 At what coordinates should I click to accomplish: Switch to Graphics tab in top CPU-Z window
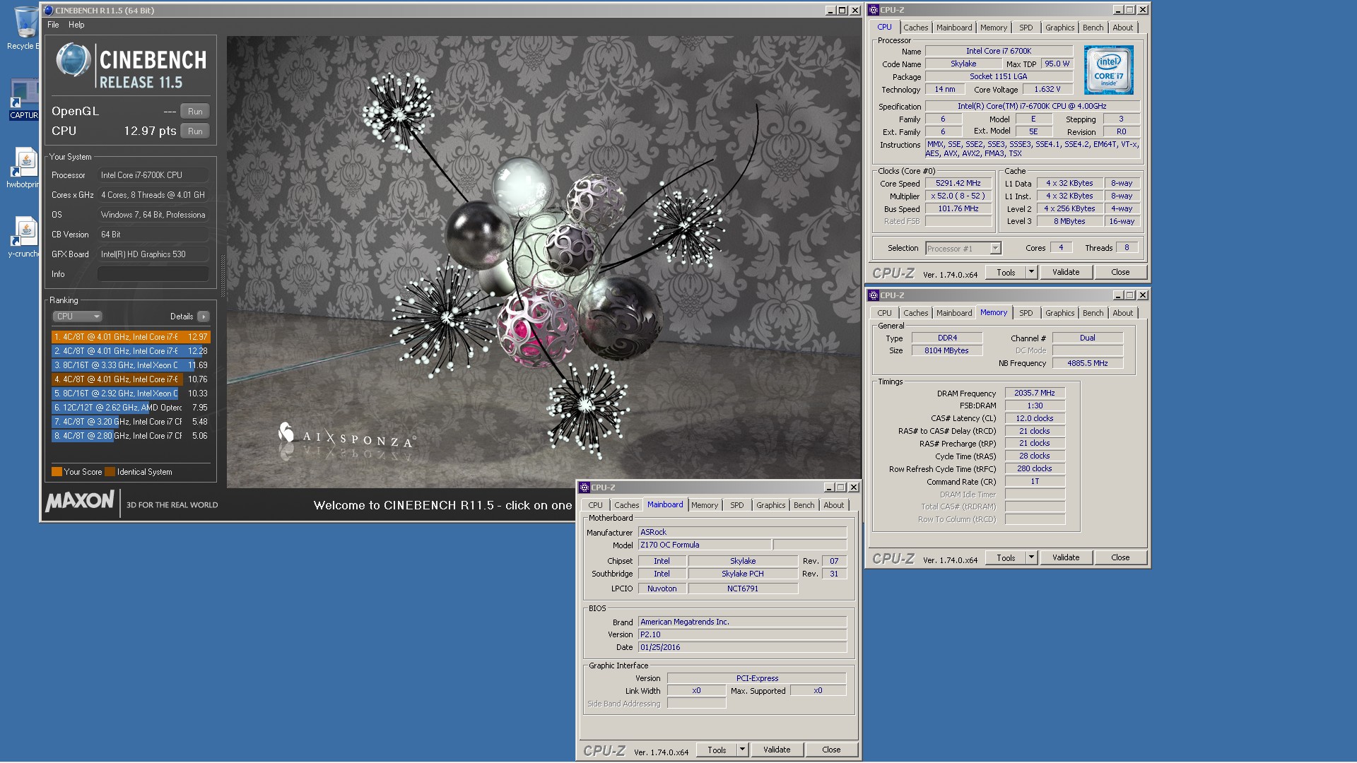[x=1059, y=28]
